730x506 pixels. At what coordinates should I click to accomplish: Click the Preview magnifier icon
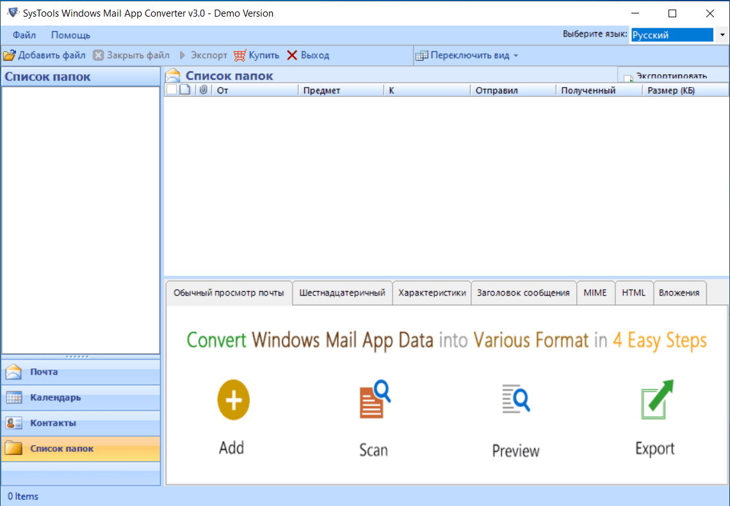coord(516,398)
